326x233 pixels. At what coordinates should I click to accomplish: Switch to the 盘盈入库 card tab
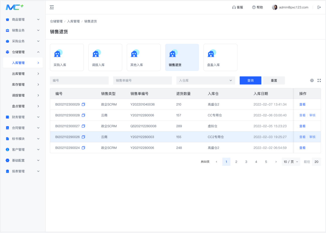221,57
